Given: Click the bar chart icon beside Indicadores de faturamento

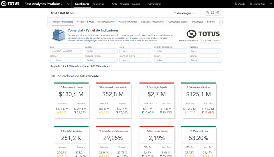Looking at the screenshot, I should point(53,76).
